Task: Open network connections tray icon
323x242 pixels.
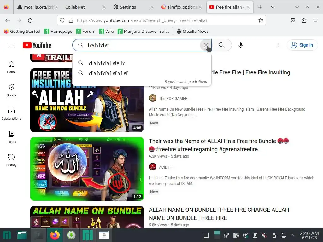Action: click(284, 235)
